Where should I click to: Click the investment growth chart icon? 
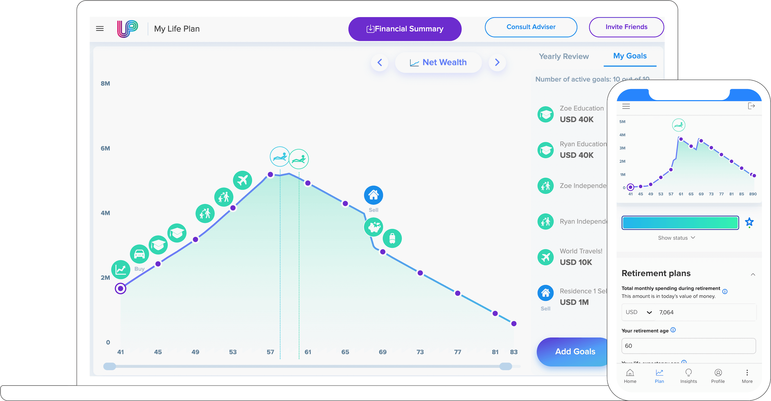[121, 269]
